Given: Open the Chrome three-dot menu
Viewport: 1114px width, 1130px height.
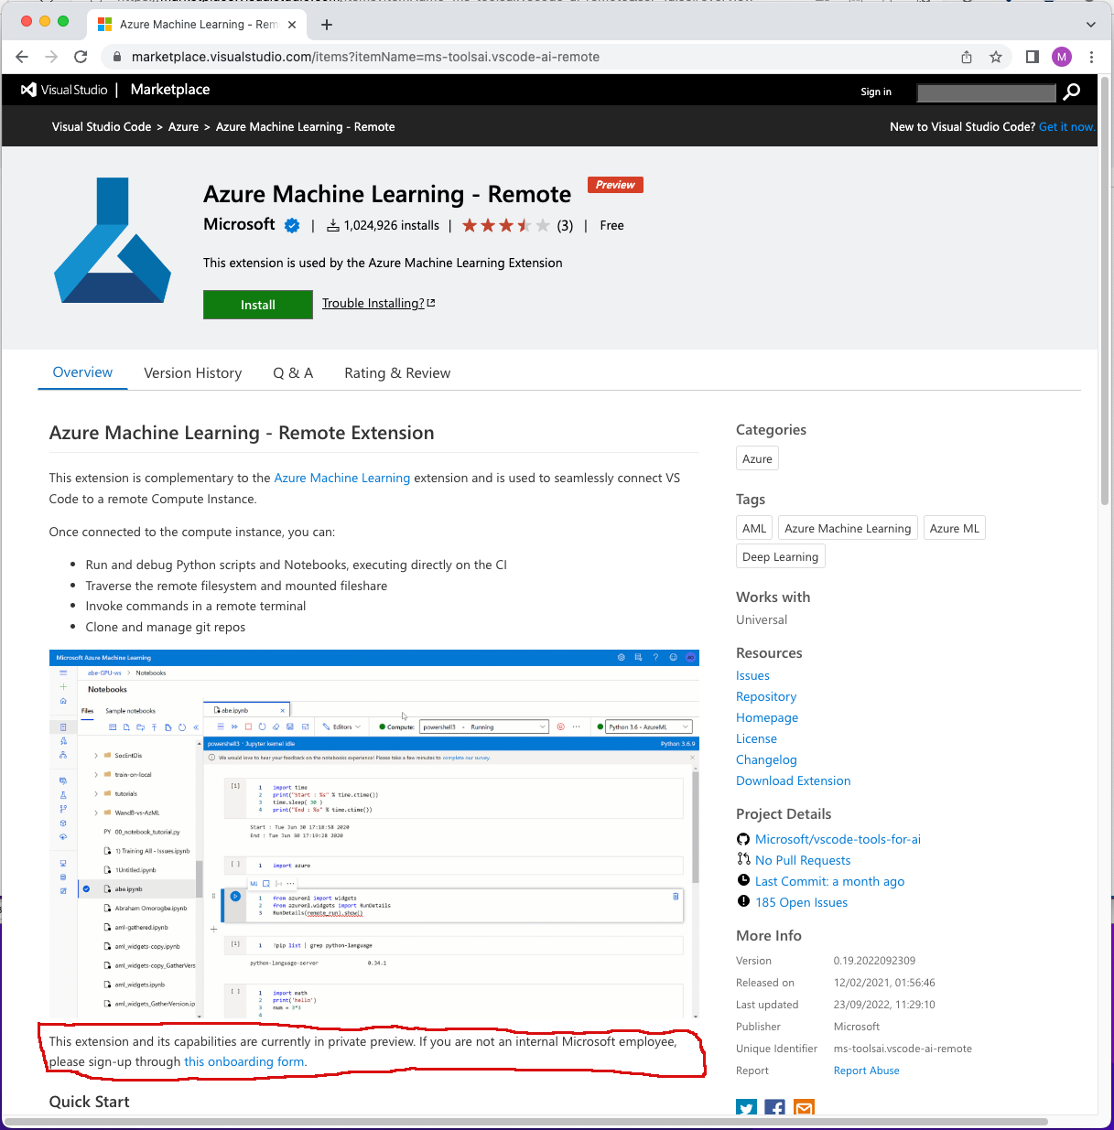Looking at the screenshot, I should [1091, 56].
